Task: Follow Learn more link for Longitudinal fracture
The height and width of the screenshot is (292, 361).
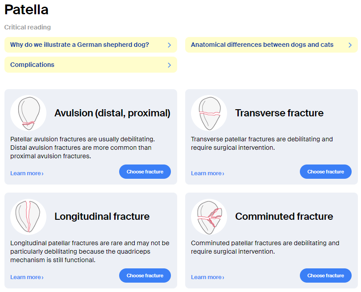Action: [x=27, y=277]
